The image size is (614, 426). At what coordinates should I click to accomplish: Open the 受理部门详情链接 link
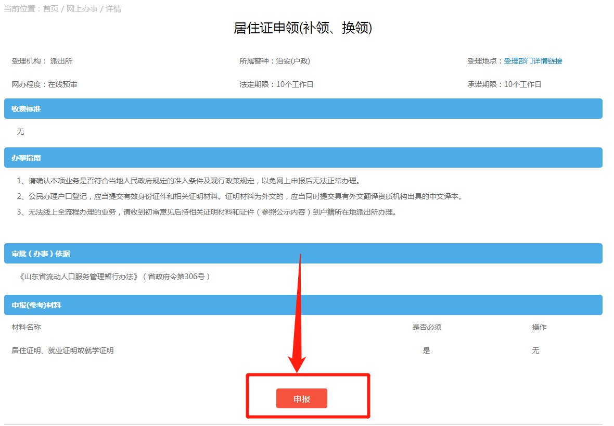(533, 61)
